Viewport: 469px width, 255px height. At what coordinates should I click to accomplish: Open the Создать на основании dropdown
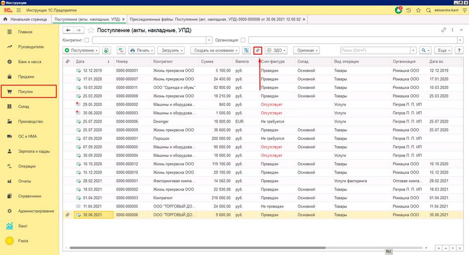click(x=215, y=50)
